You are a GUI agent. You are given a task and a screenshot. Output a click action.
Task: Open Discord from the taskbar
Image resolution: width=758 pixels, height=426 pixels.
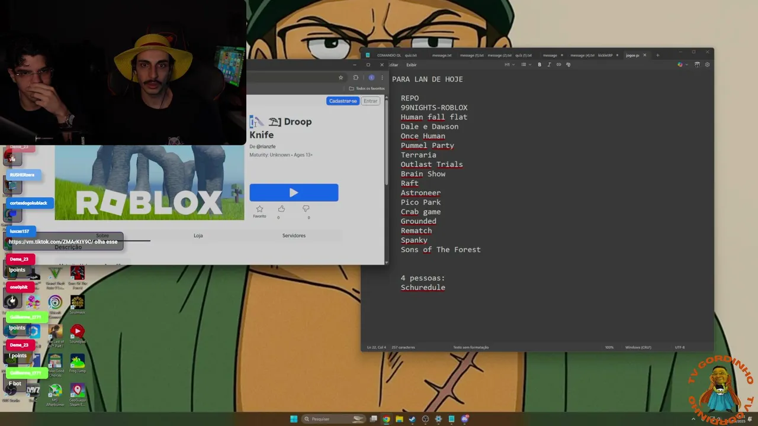coord(465,419)
